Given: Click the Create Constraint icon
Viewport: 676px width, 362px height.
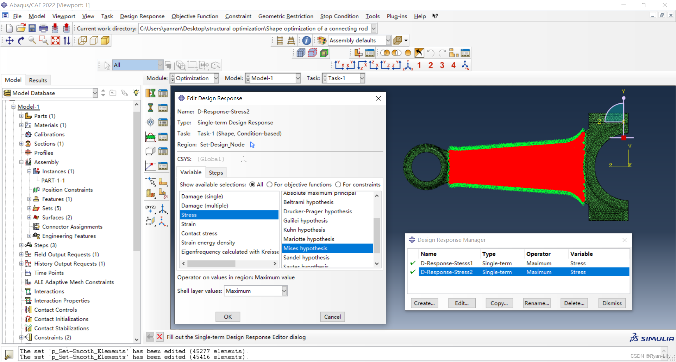Looking at the screenshot, I should coord(151,137).
